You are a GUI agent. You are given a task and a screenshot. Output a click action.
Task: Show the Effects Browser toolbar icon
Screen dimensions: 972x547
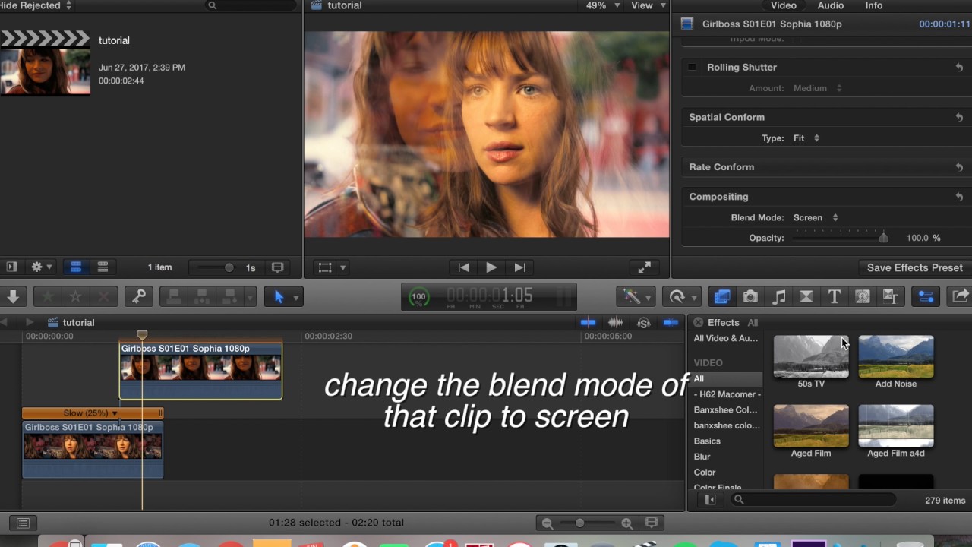tap(722, 297)
